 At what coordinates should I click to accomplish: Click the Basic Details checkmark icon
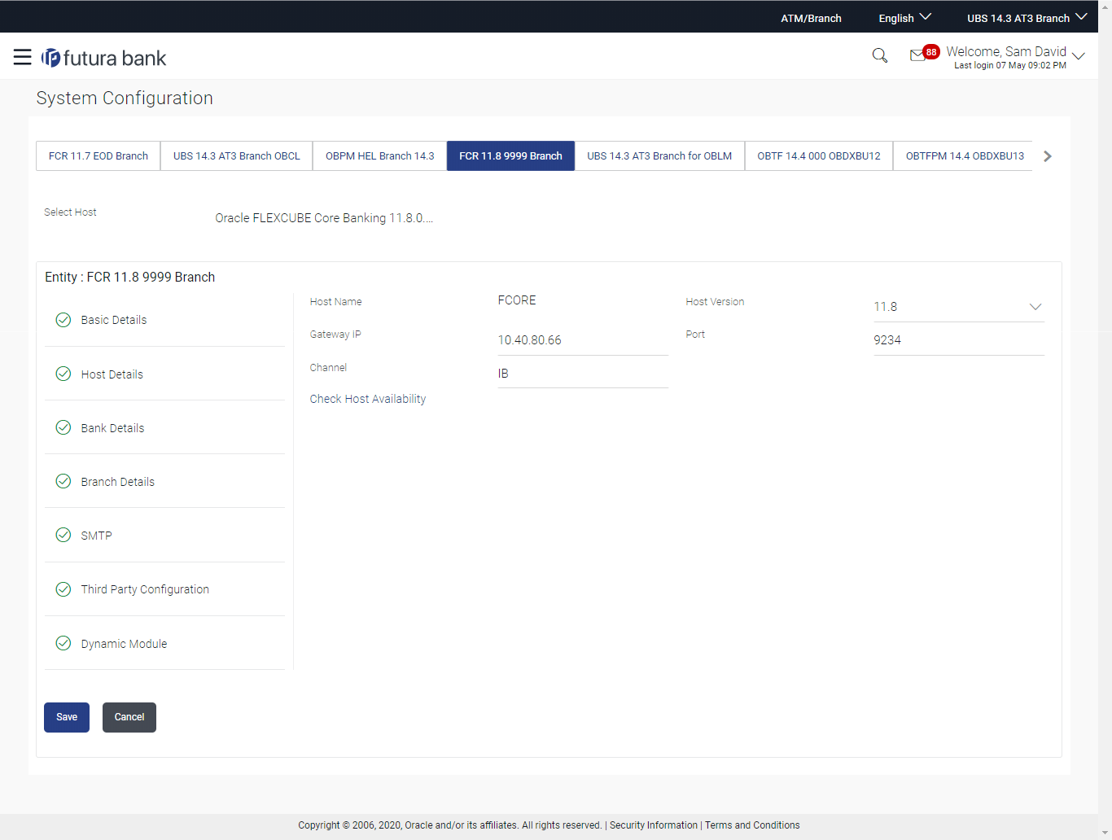(x=63, y=320)
